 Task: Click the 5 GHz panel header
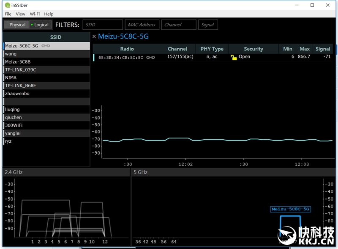coord(233,172)
